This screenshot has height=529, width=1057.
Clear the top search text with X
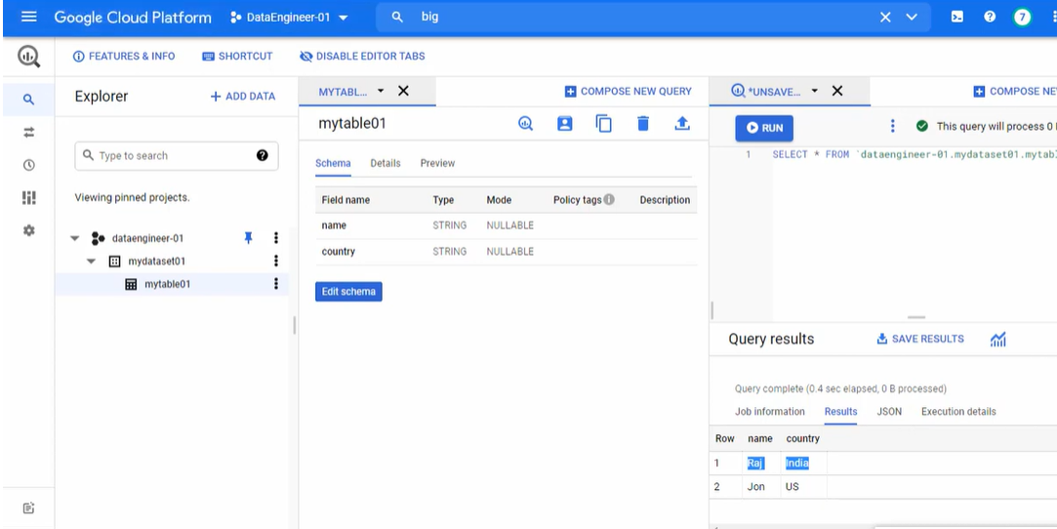click(x=885, y=18)
